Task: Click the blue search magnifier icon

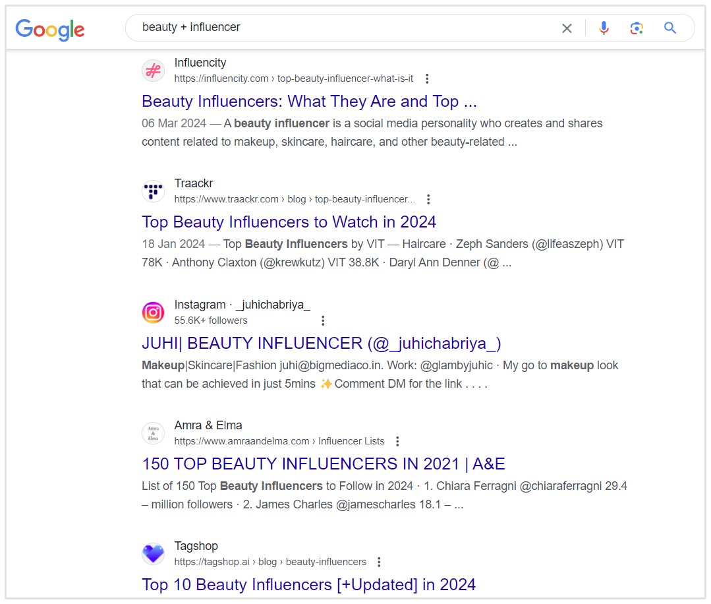Action: click(x=669, y=28)
